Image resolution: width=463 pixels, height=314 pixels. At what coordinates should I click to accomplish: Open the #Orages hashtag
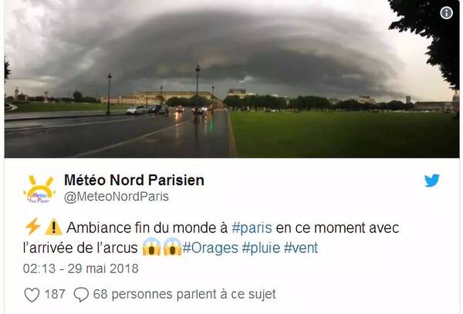[210, 248]
